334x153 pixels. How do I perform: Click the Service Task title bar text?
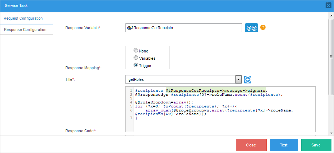[16, 5]
